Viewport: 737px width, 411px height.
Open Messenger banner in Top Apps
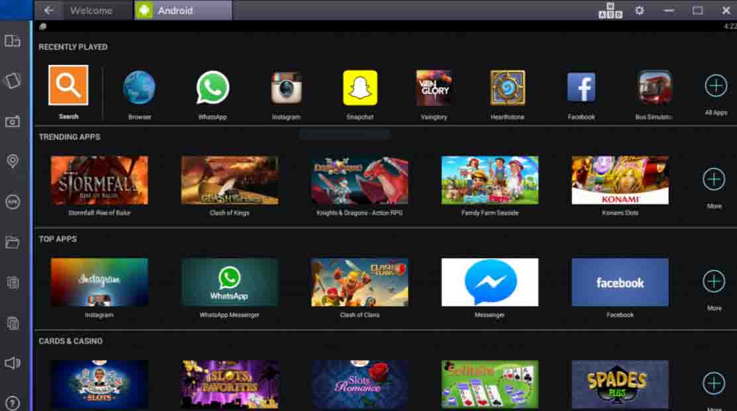[x=490, y=283]
